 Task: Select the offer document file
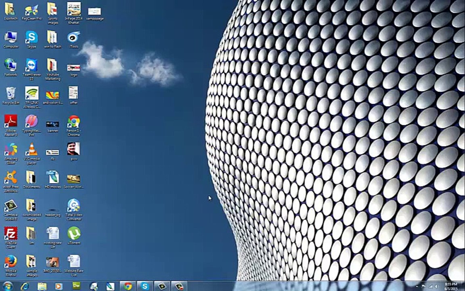(73, 96)
